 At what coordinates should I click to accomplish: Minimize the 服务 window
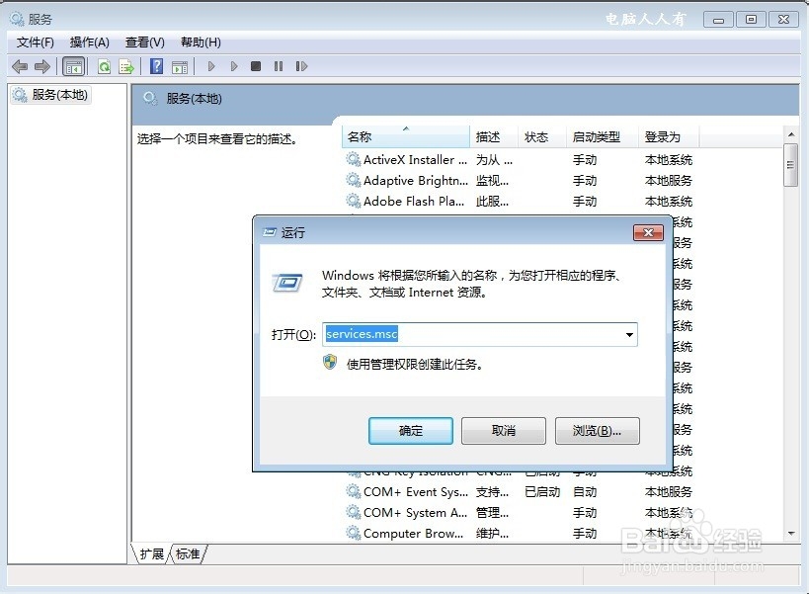719,20
